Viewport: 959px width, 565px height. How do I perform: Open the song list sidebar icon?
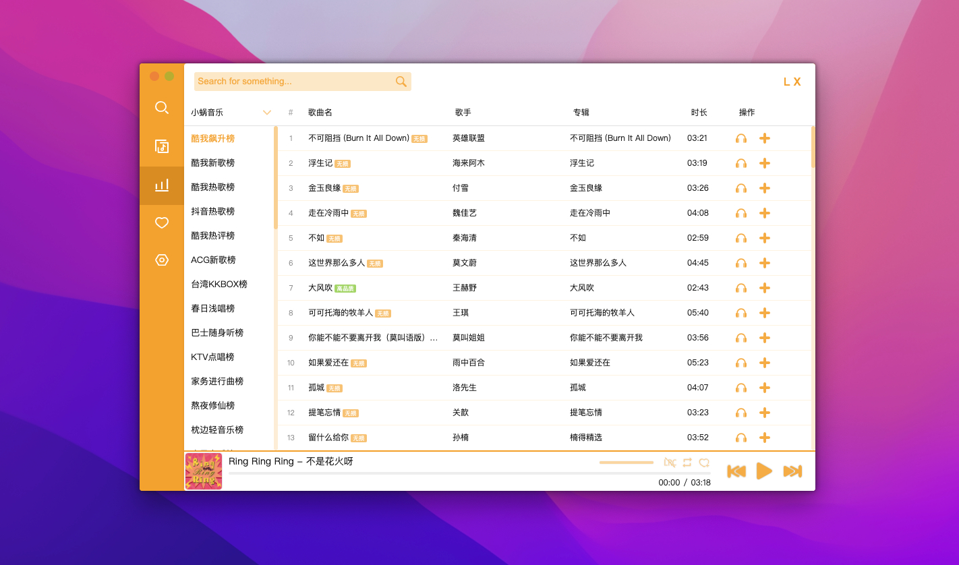(x=162, y=146)
